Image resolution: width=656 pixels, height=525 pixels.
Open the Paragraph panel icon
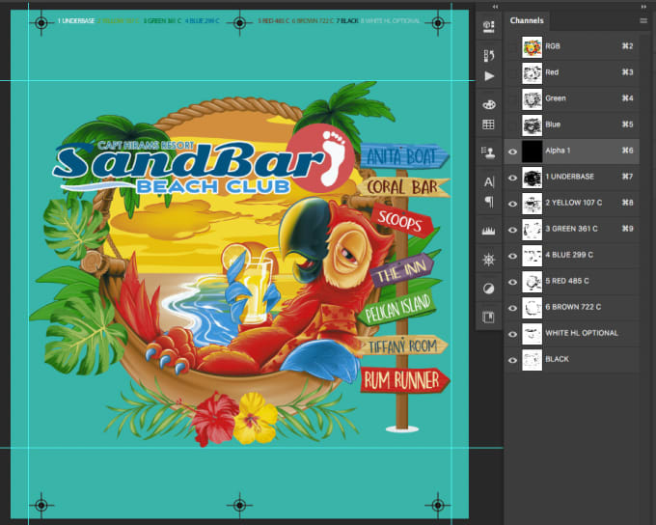[489, 202]
